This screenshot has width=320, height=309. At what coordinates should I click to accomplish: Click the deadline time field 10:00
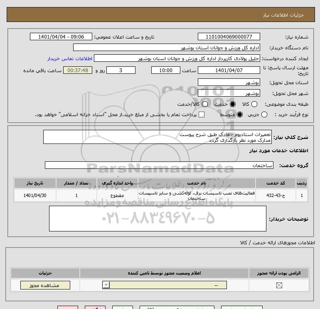pos(166,70)
